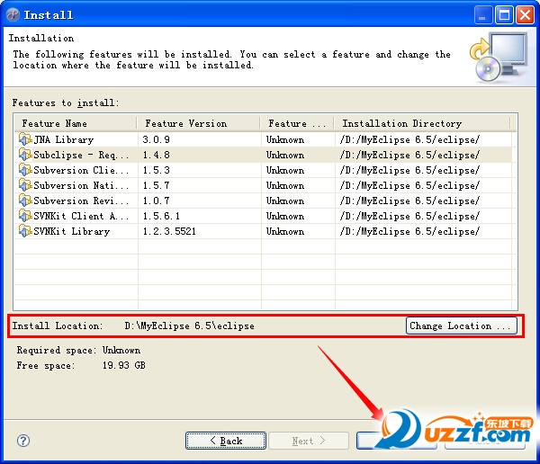Click the Subversion Native feature icon
Viewport: 540px width, 464px height.
click(x=25, y=185)
